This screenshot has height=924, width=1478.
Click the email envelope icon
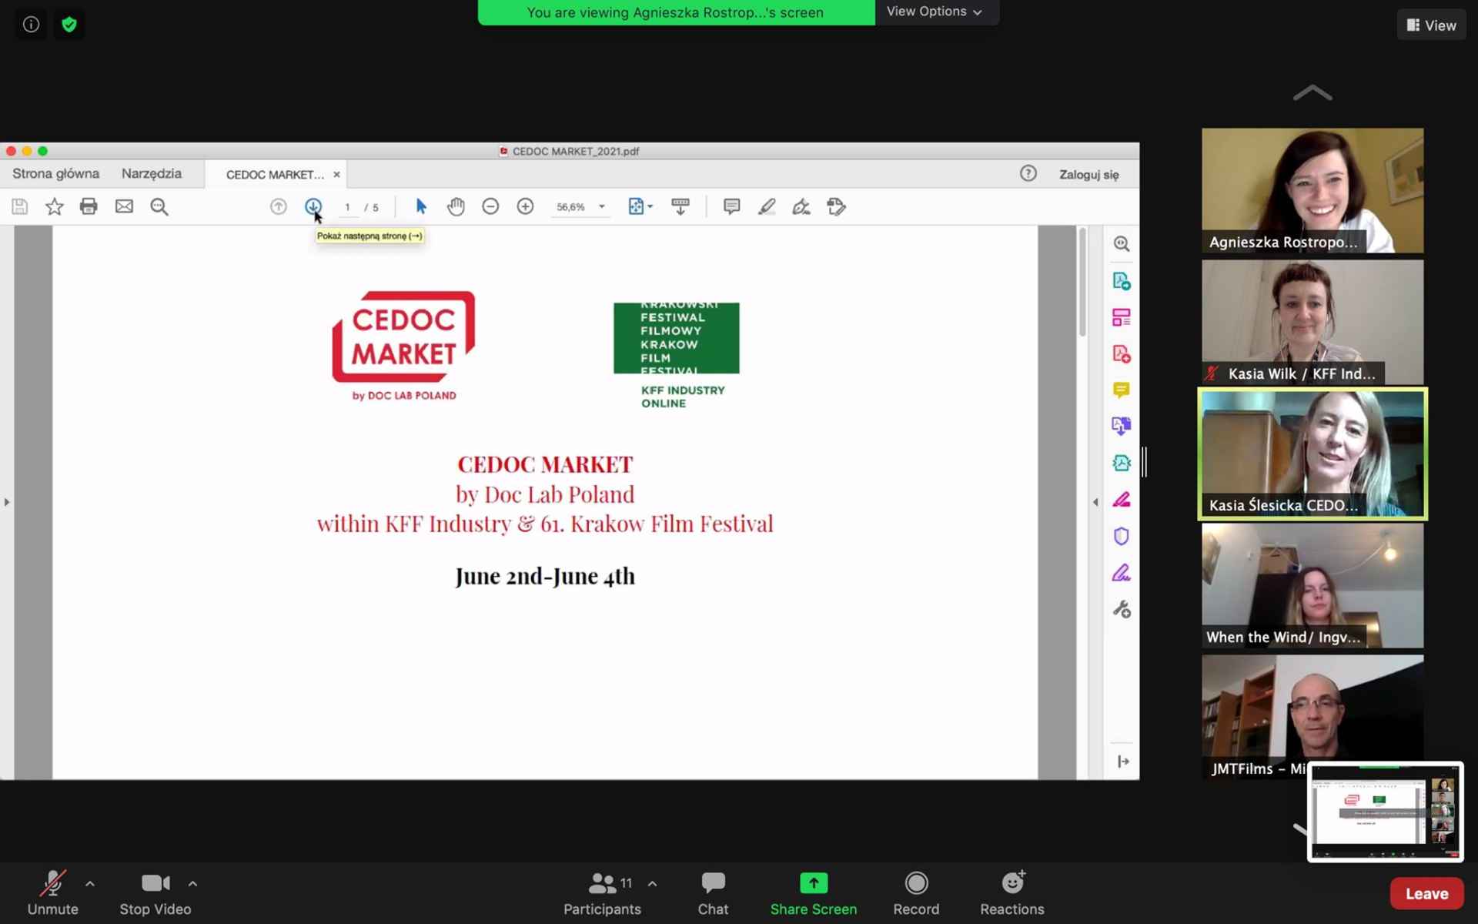(124, 206)
